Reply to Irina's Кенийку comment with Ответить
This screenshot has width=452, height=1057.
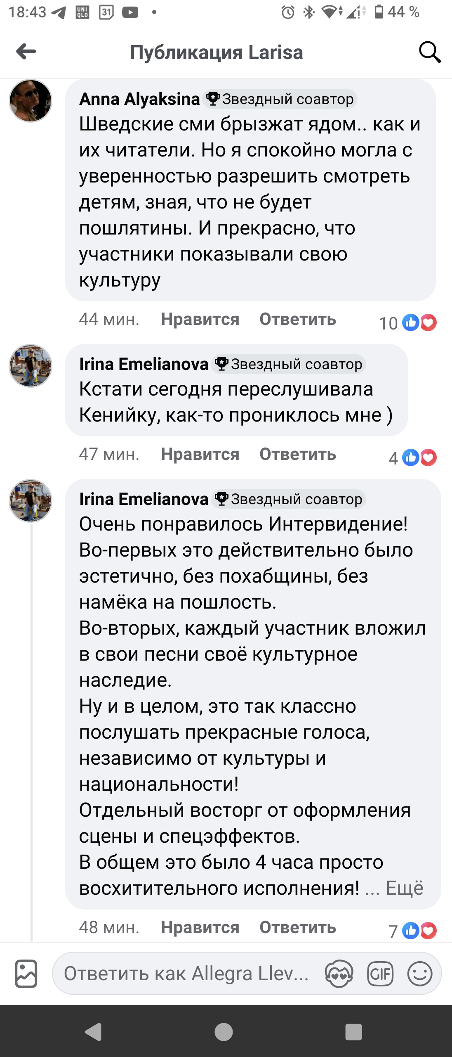(x=298, y=454)
